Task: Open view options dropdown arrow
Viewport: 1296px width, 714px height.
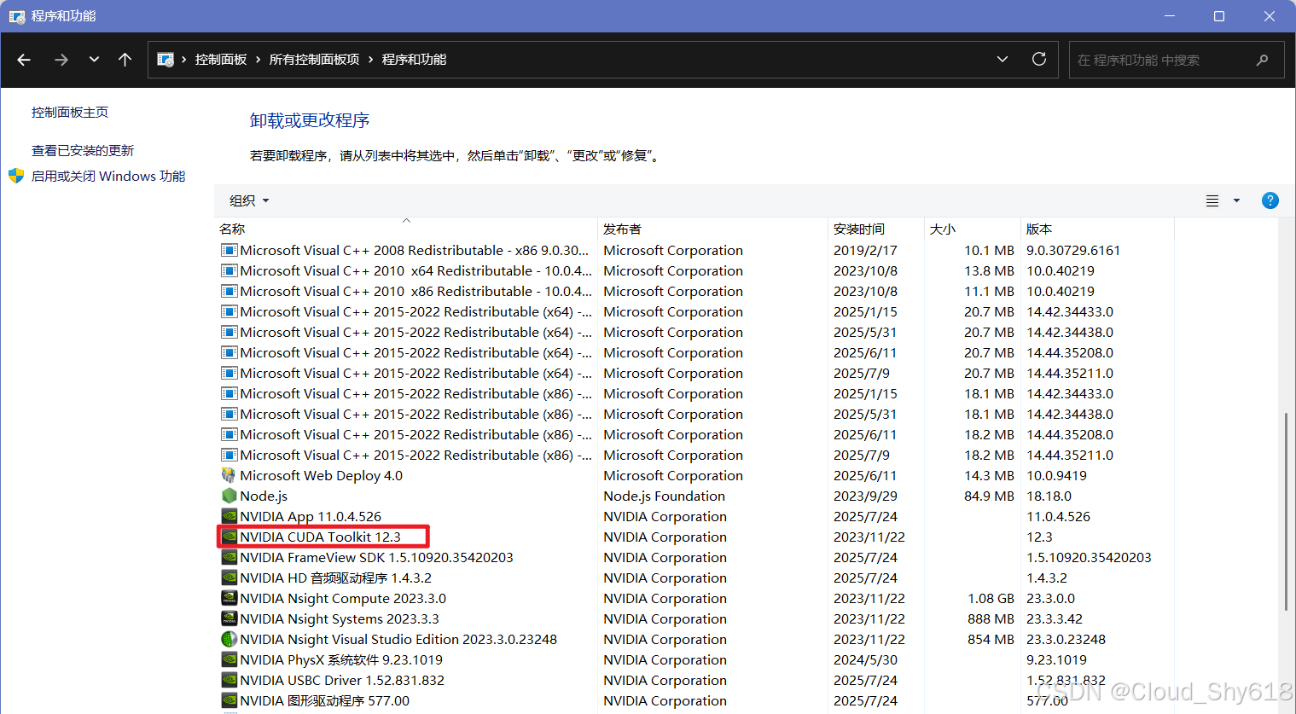Action: [x=1236, y=200]
